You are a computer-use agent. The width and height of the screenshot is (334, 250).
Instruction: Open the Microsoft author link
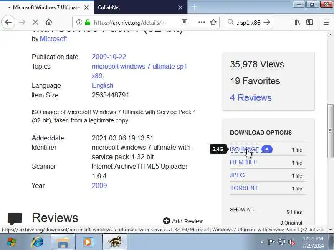53,39
